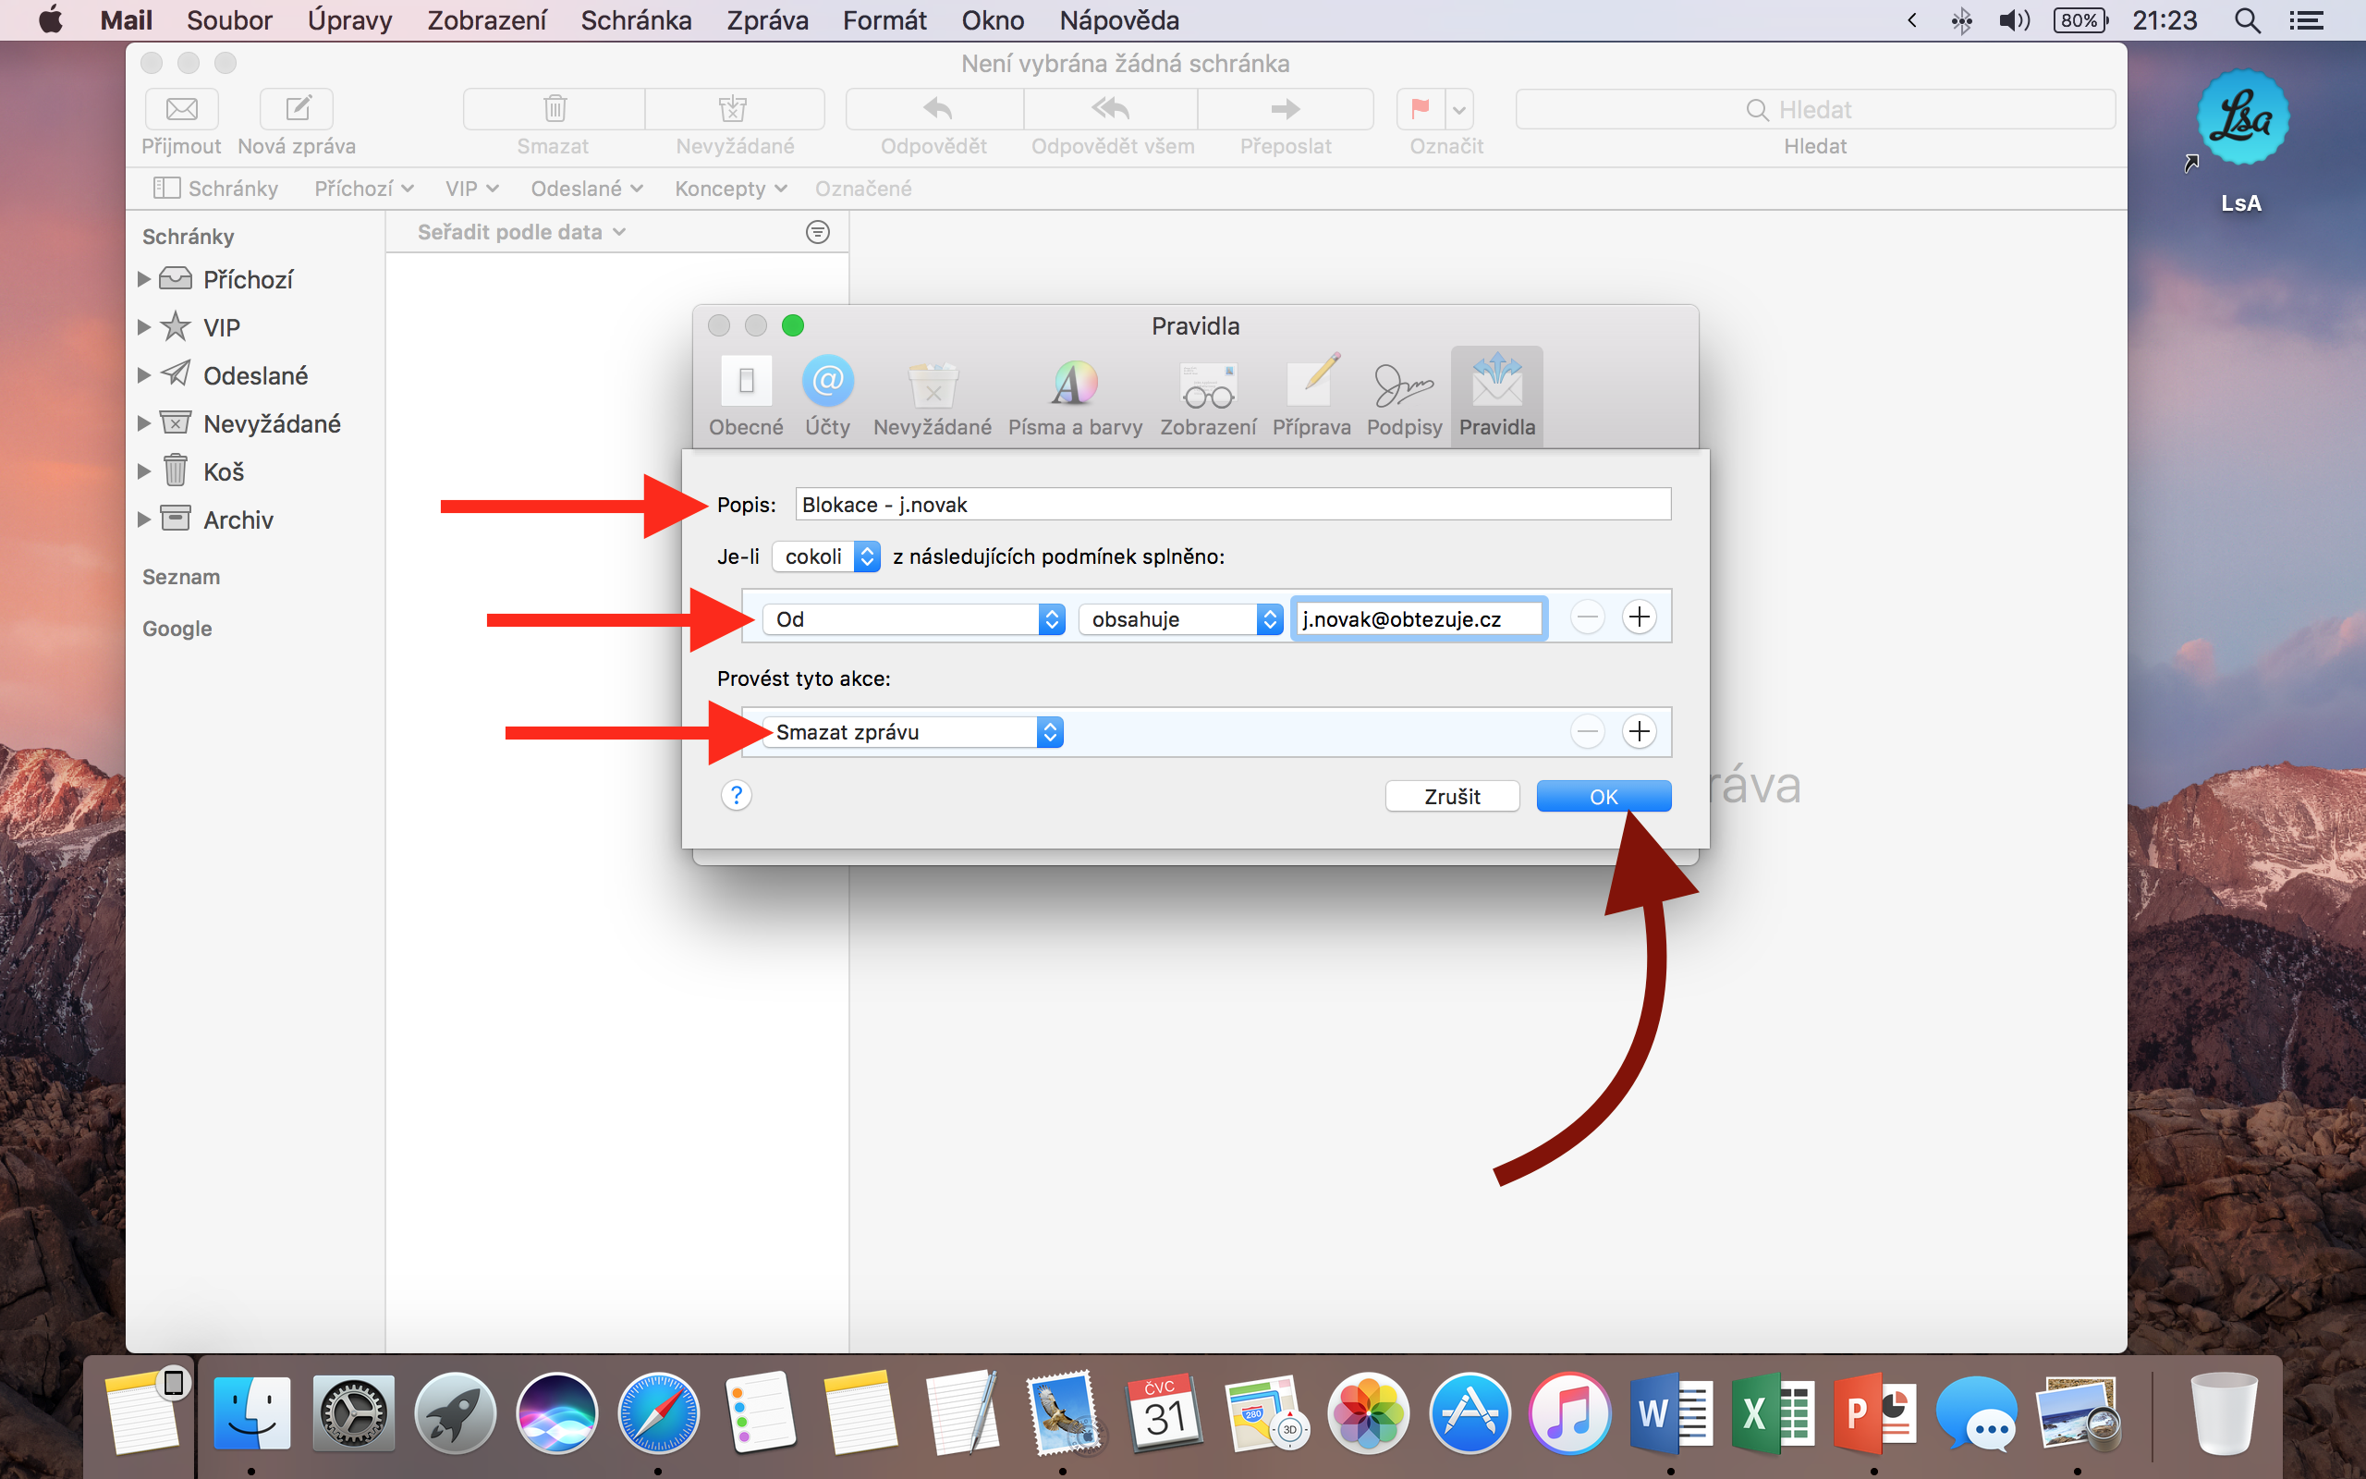Image resolution: width=2366 pixels, height=1479 pixels.
Task: Open Notification Center list icon
Action: (x=2306, y=20)
